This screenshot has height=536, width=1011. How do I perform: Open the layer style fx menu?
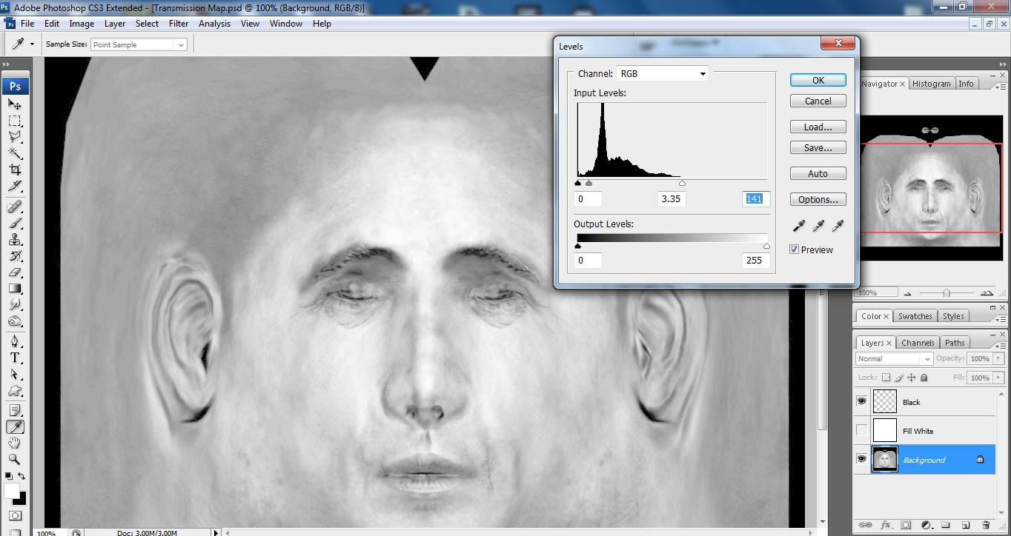[886, 525]
